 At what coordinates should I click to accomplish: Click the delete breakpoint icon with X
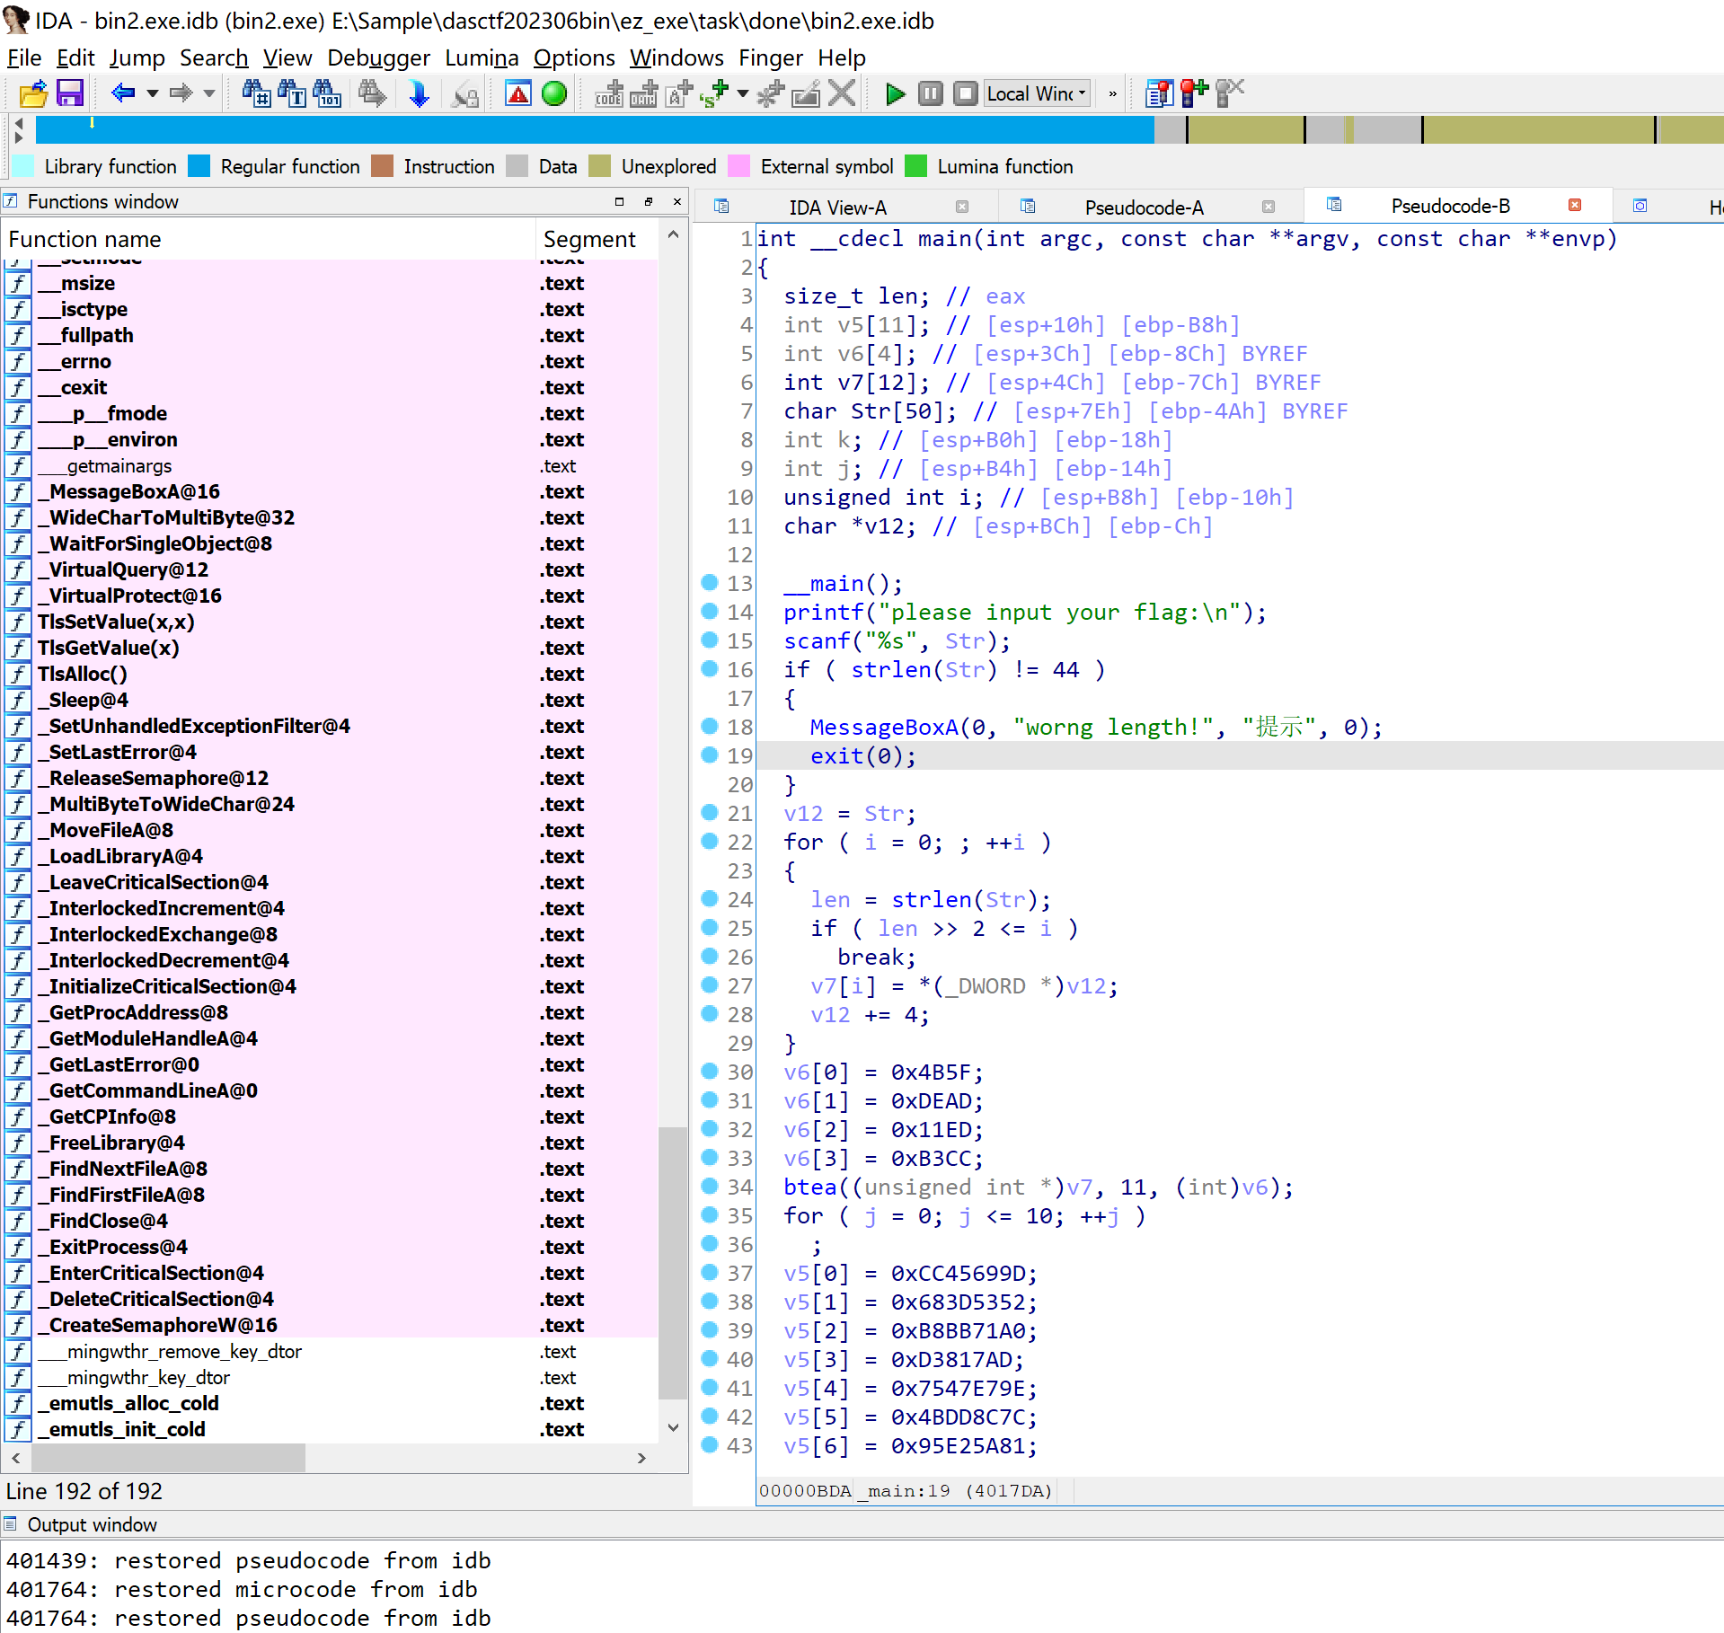(x=1230, y=93)
